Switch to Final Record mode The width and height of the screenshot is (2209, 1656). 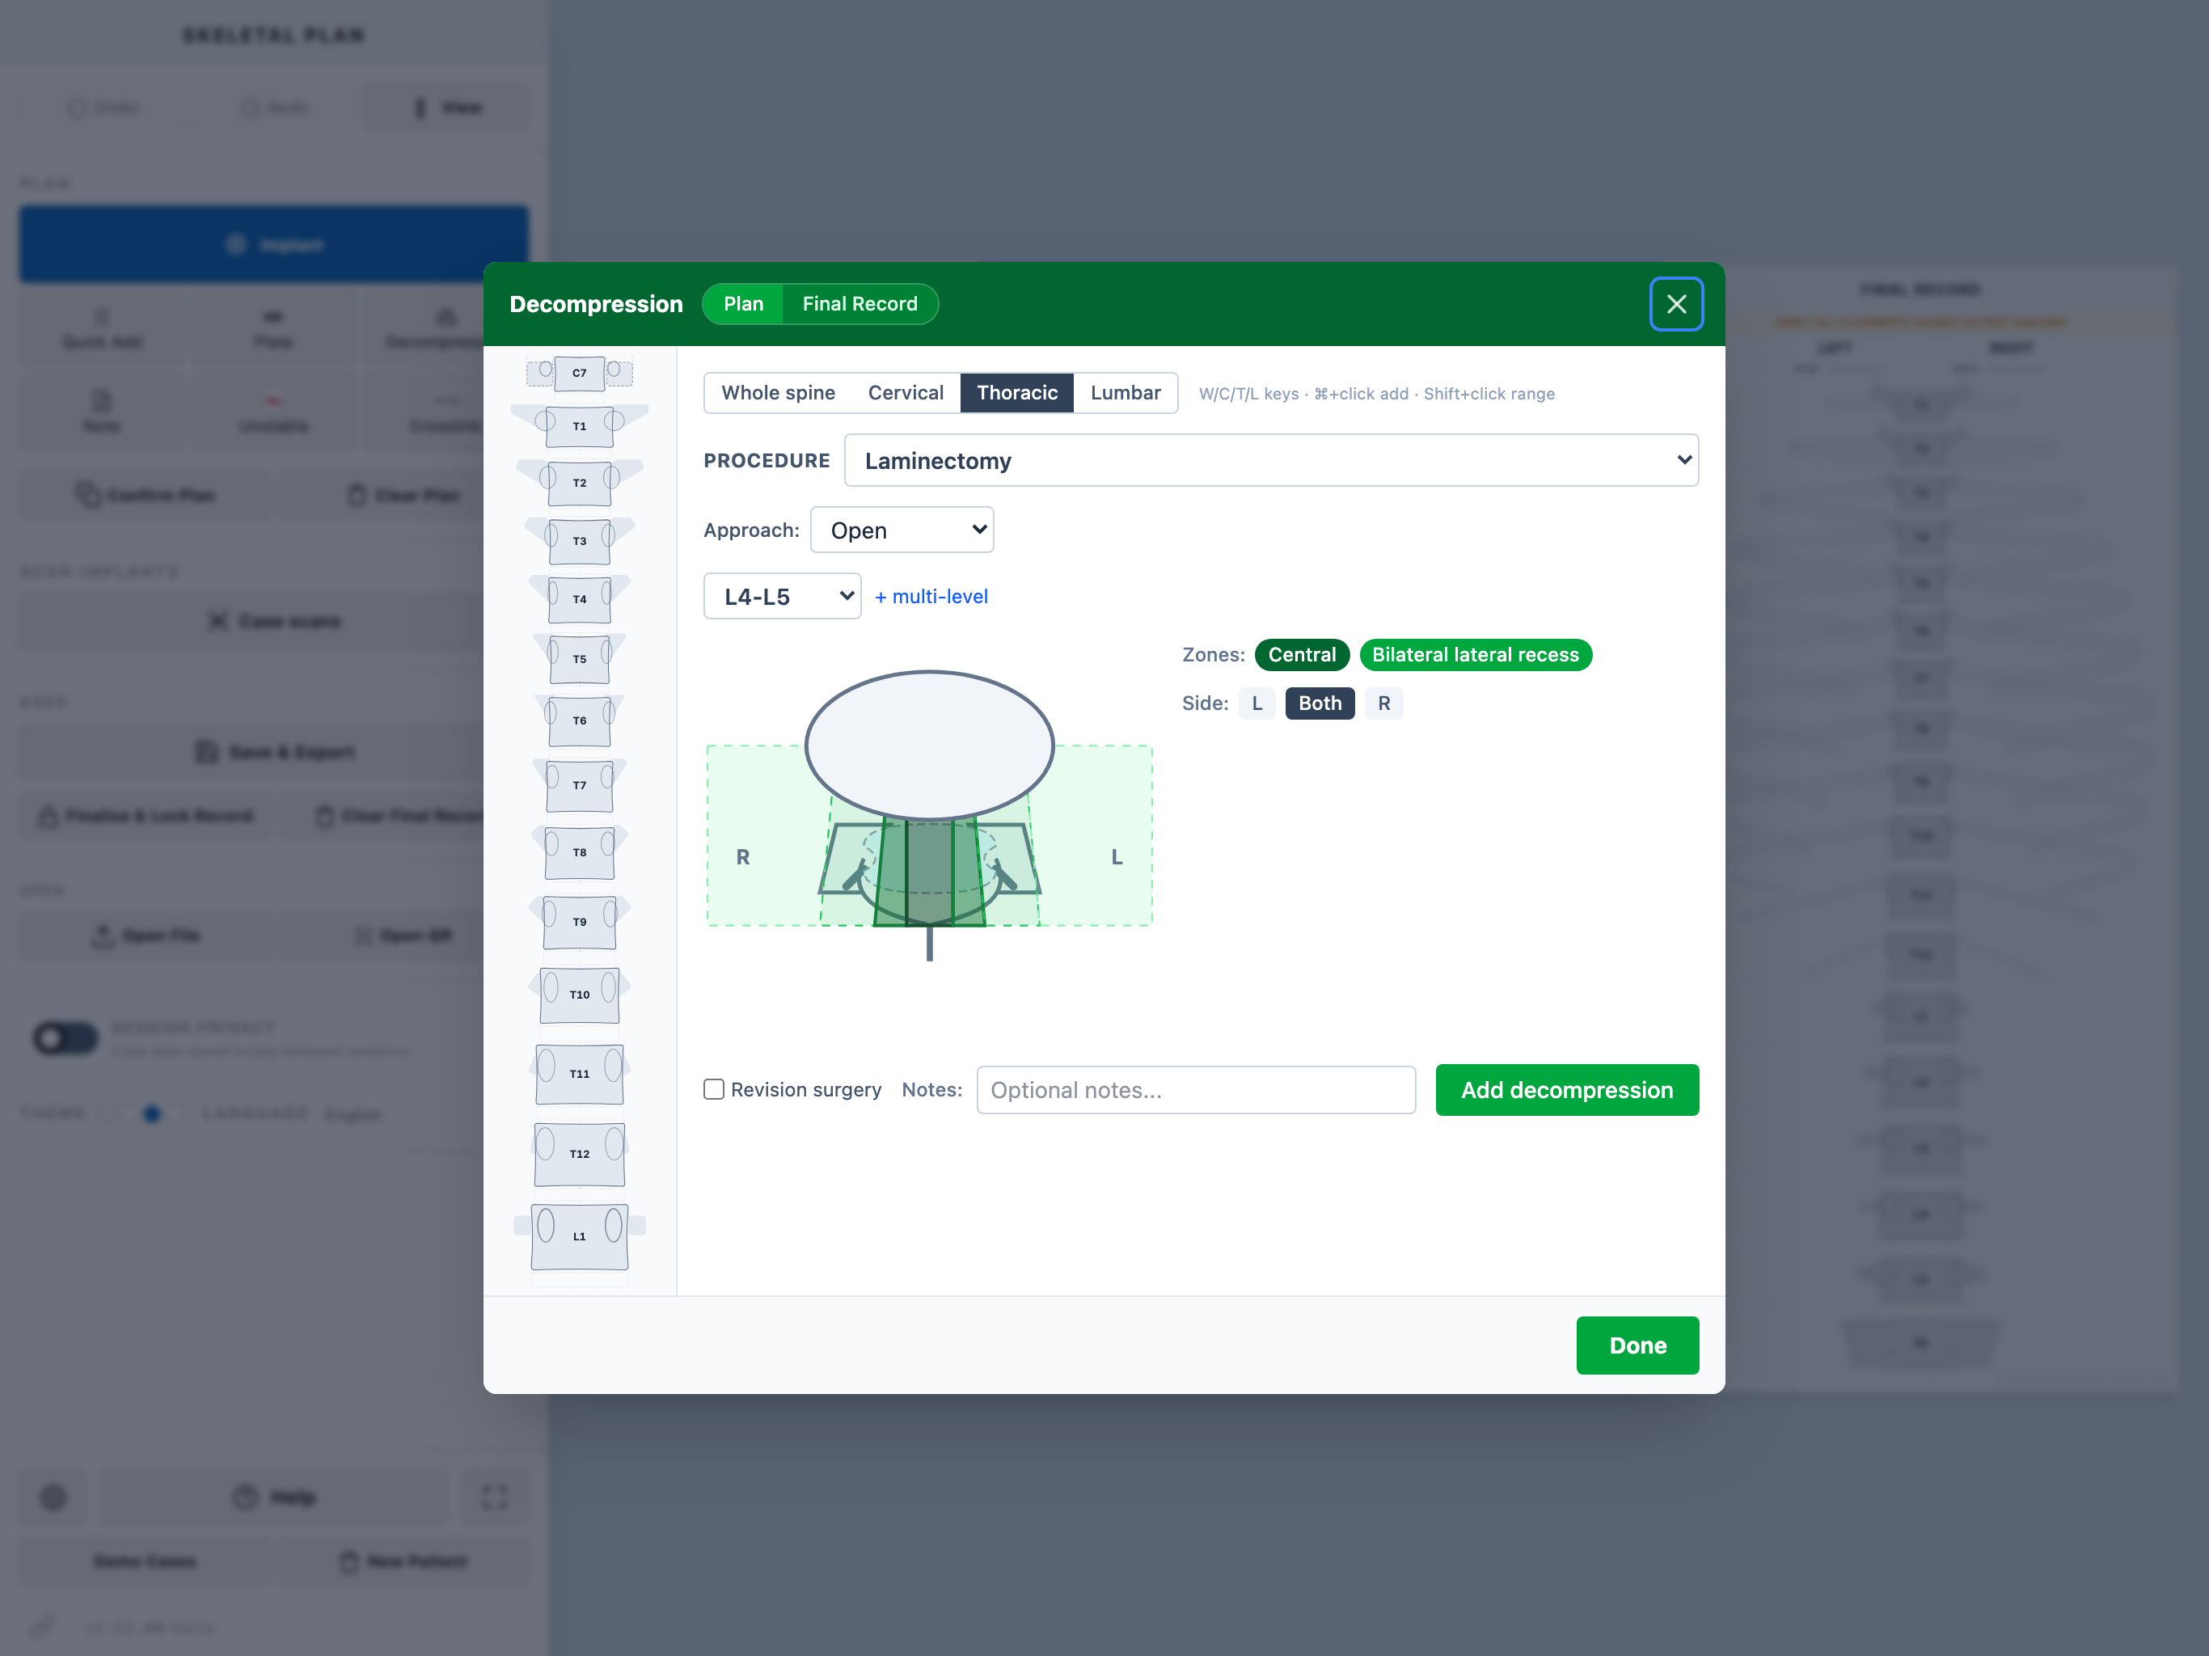pos(859,304)
